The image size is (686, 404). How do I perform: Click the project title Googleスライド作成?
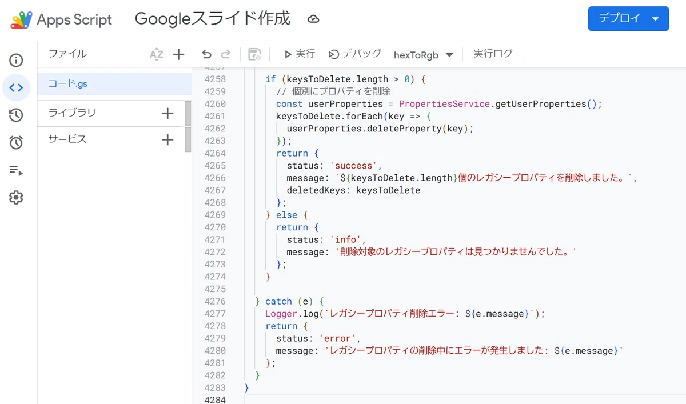[x=213, y=19]
